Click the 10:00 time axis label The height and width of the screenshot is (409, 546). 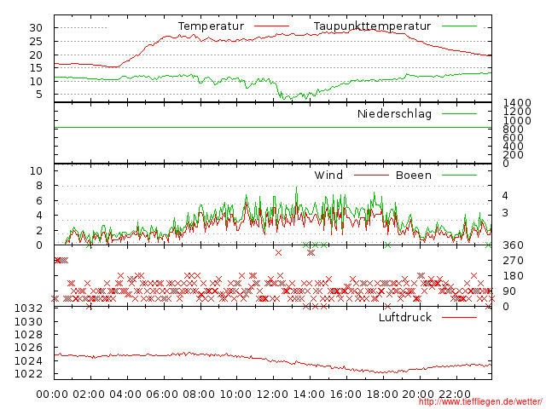tap(235, 395)
